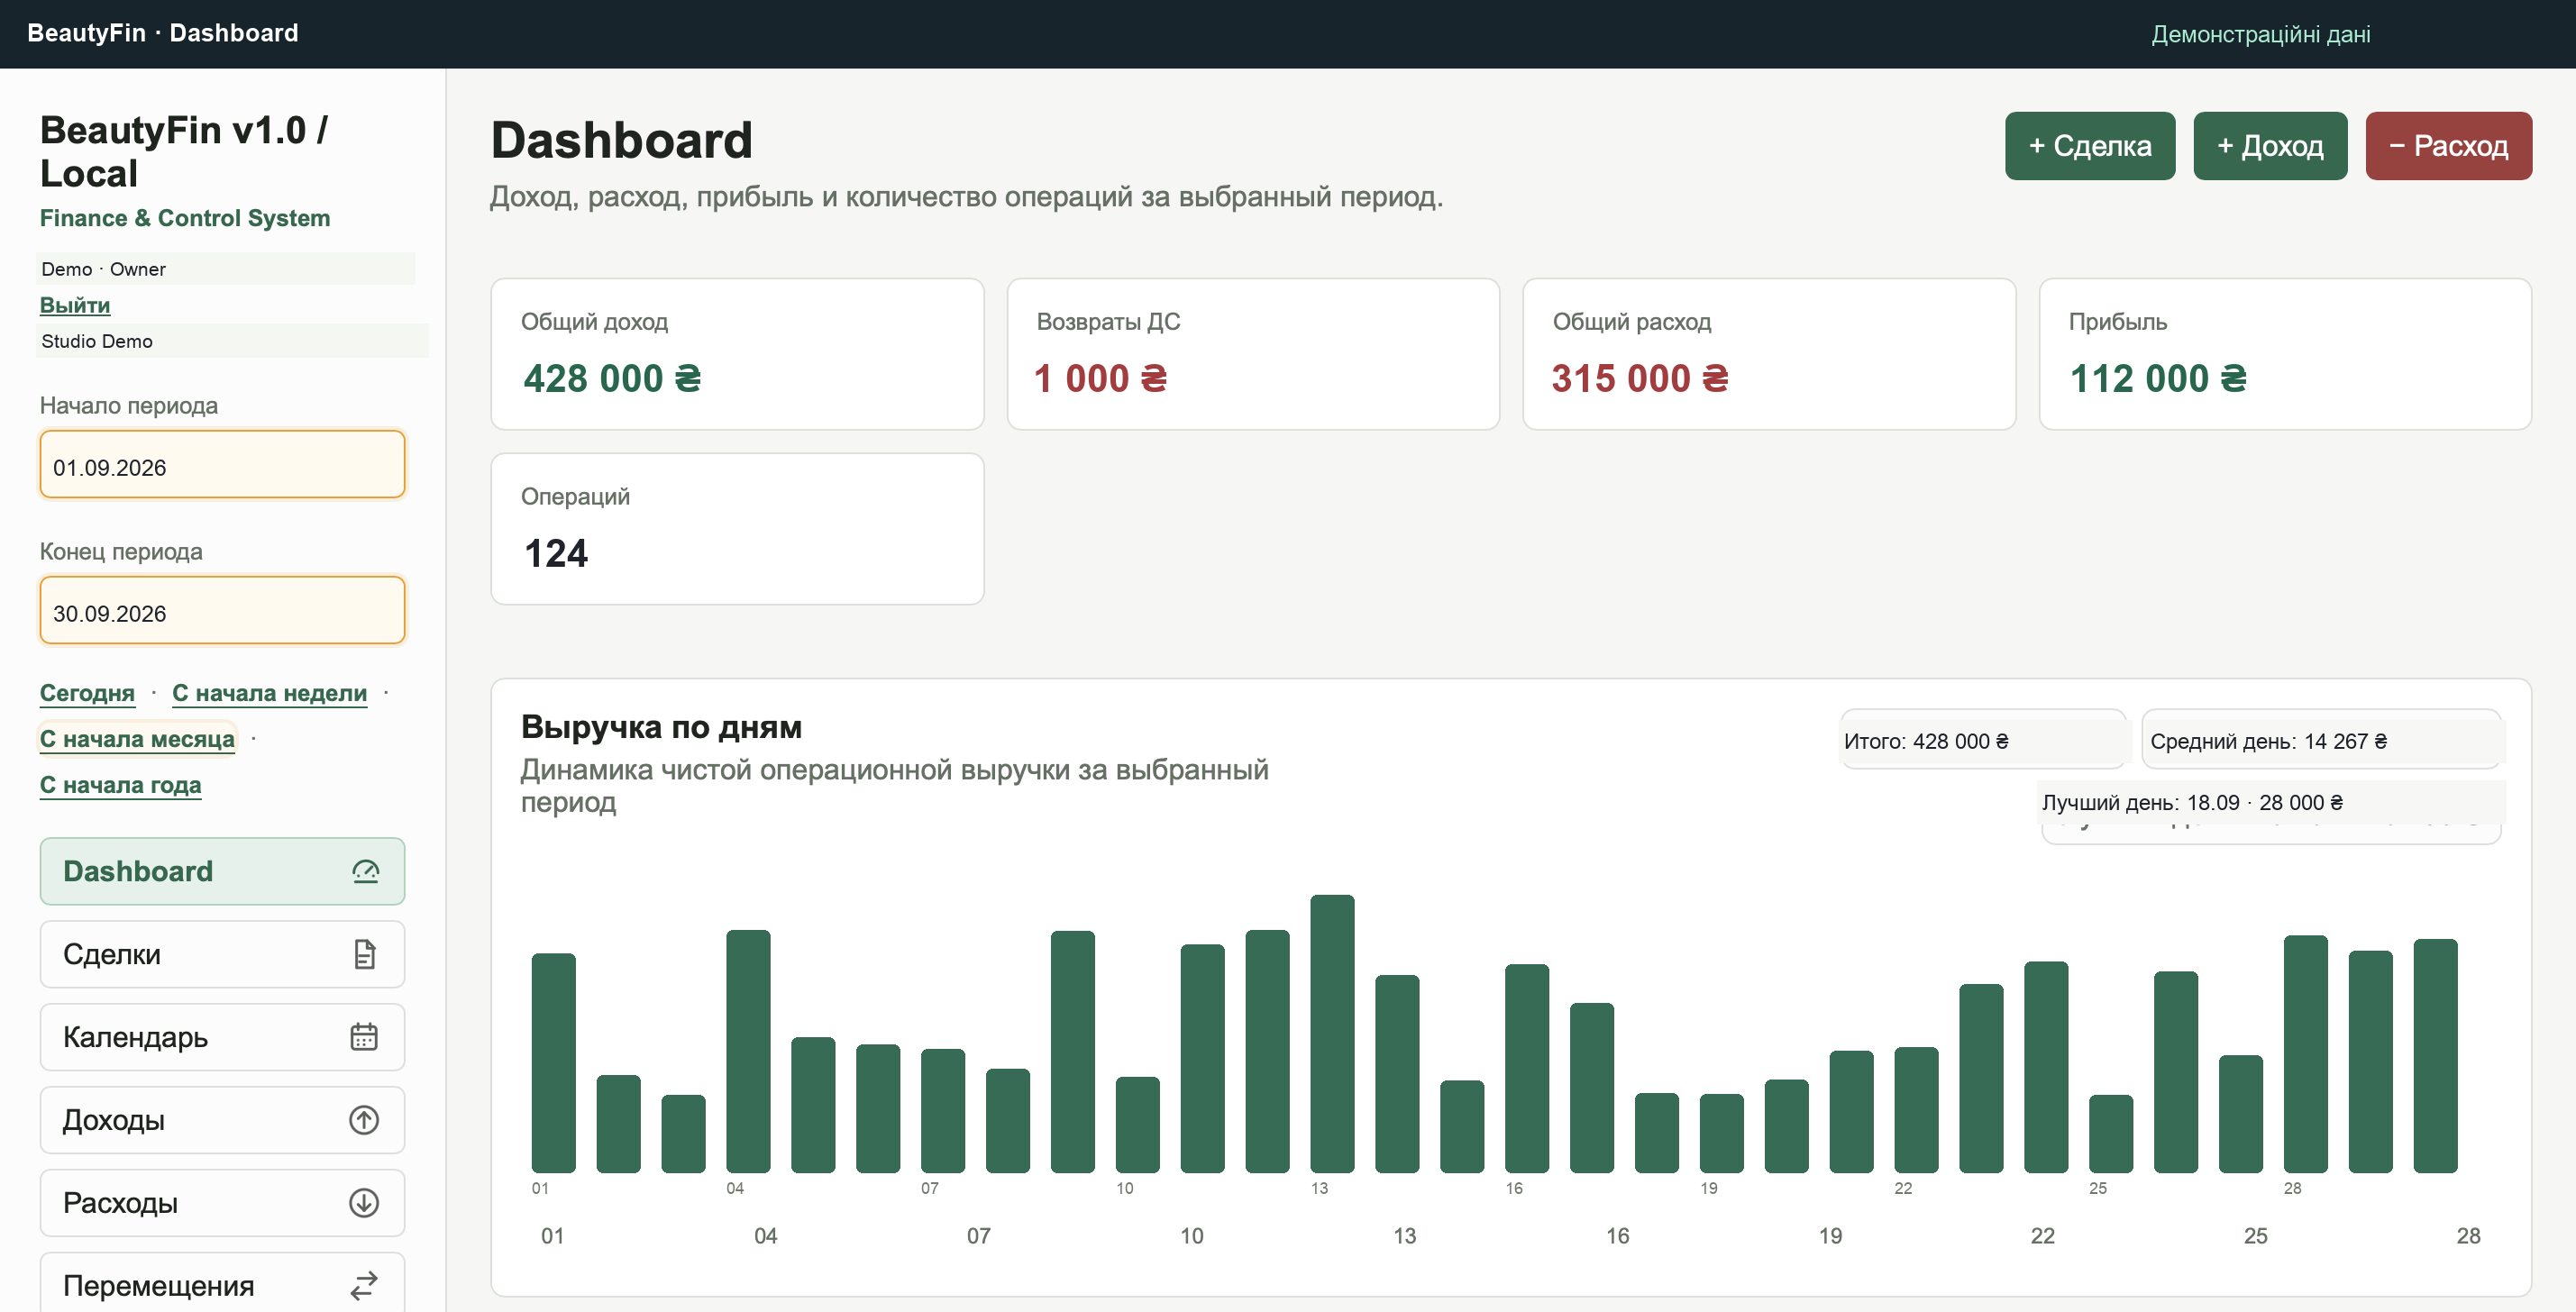Screen dimensions: 2576x1312
Task: Click the Средний день: 14 267 ₴ chip
Action: click(x=2322, y=741)
